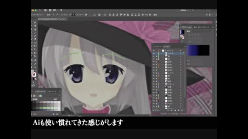
Task: Align selection horizontally to left
Action: 110,15
